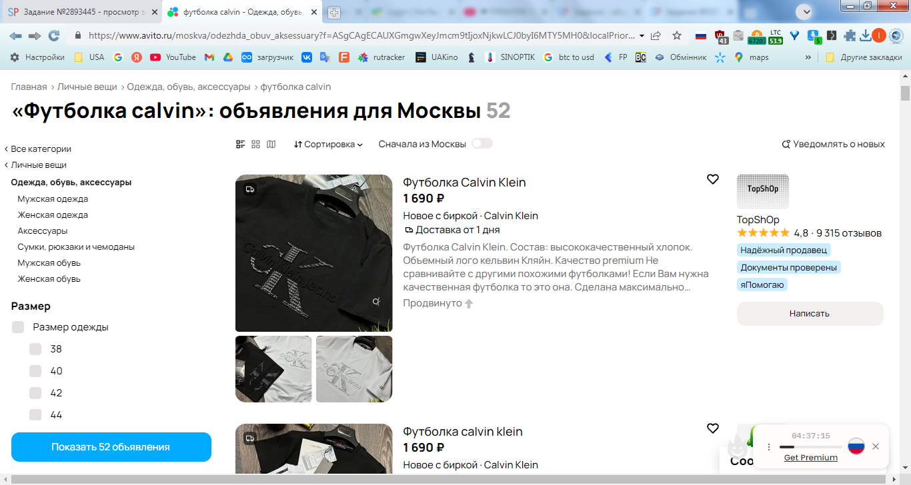
Task: Show more bookmarks chevron
Action: click(808, 57)
